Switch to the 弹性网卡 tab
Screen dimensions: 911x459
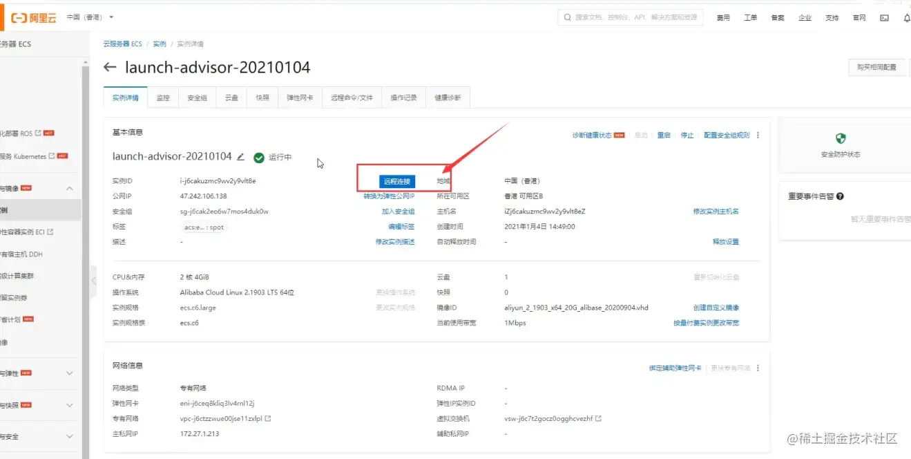(x=300, y=97)
